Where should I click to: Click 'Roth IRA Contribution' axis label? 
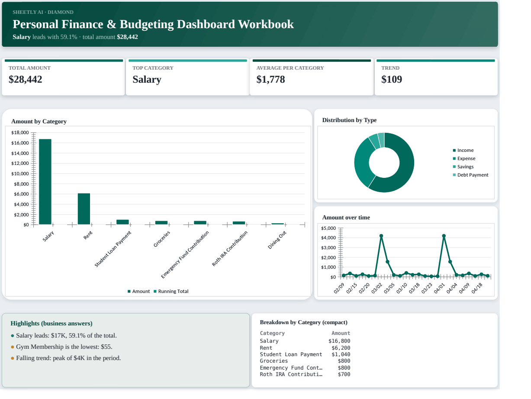pyautogui.click(x=230, y=248)
